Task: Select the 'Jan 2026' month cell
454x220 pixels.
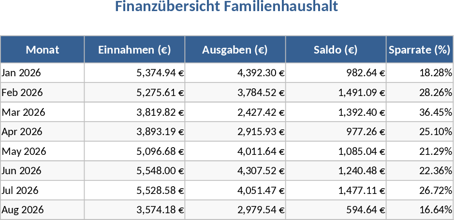Action: (22, 73)
